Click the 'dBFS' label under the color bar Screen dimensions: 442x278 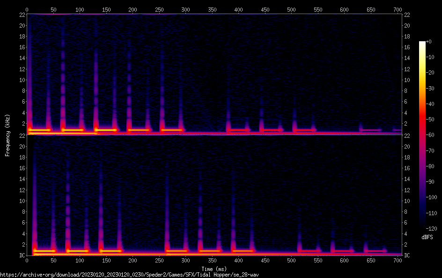click(x=427, y=238)
